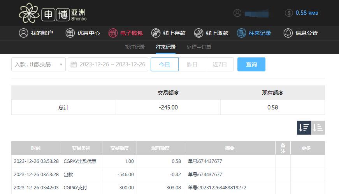Image resolution: width=339 pixels, height=194 pixels.
Task: Click the 信息公告 bell icon
Action: coord(288,33)
